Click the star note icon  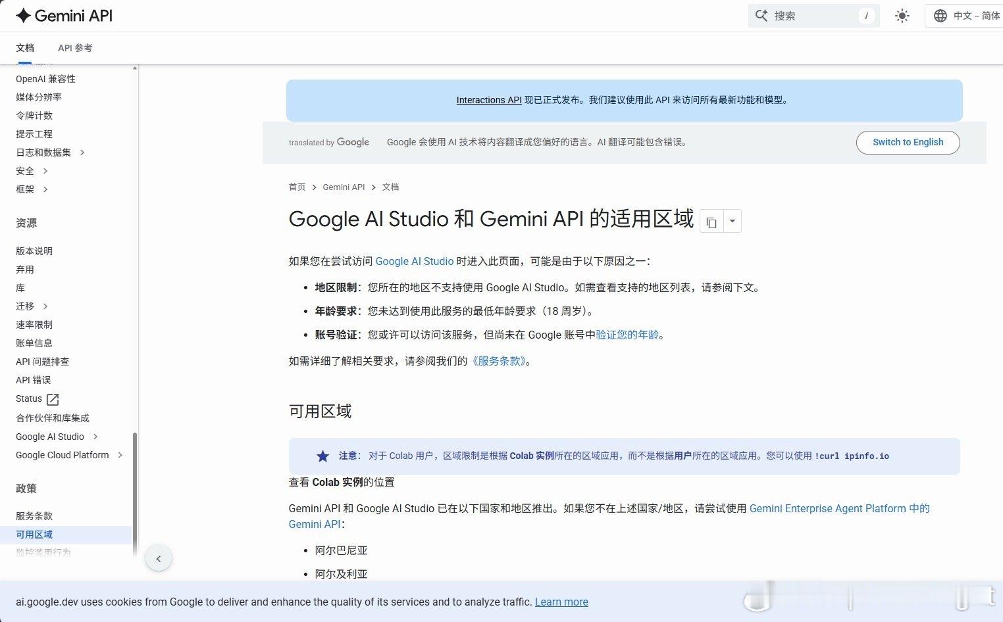tap(322, 456)
